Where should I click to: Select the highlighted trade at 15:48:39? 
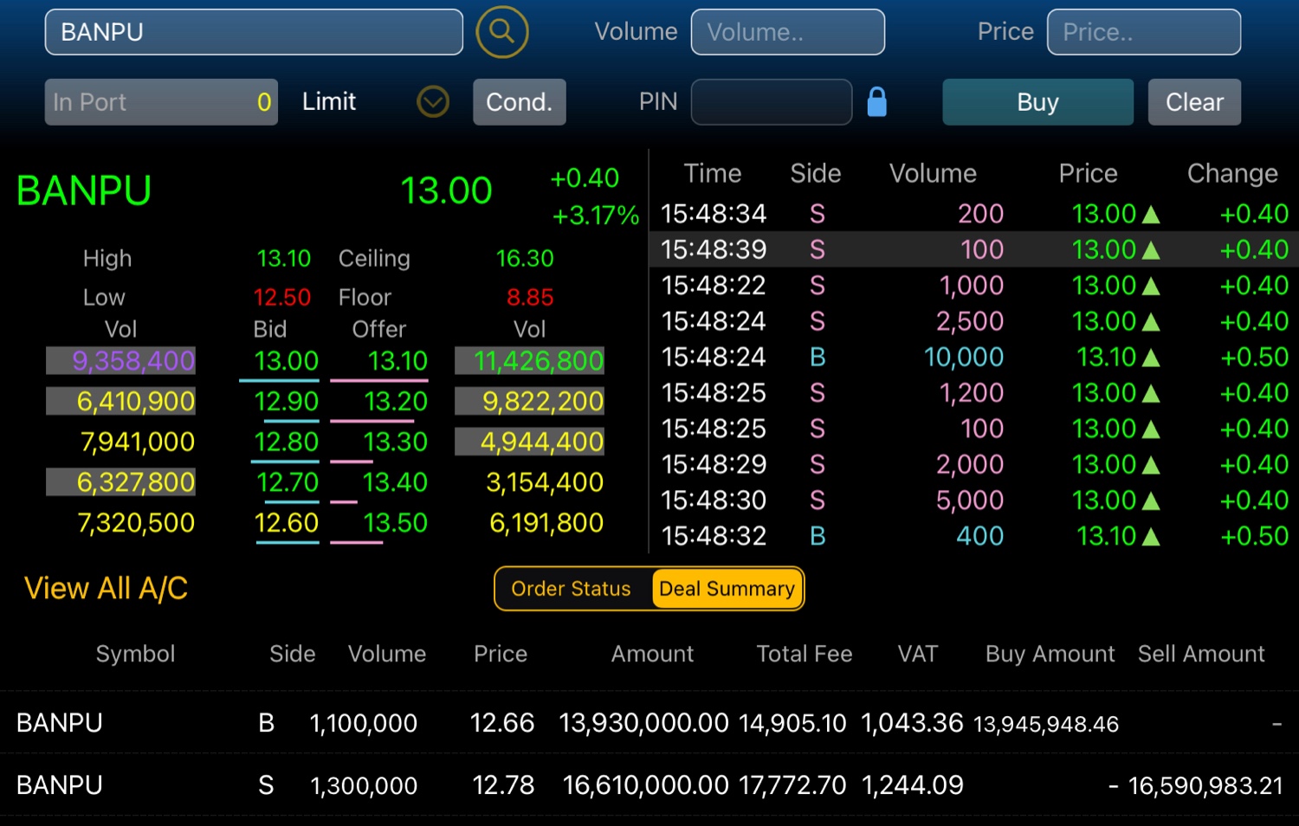pos(974,249)
